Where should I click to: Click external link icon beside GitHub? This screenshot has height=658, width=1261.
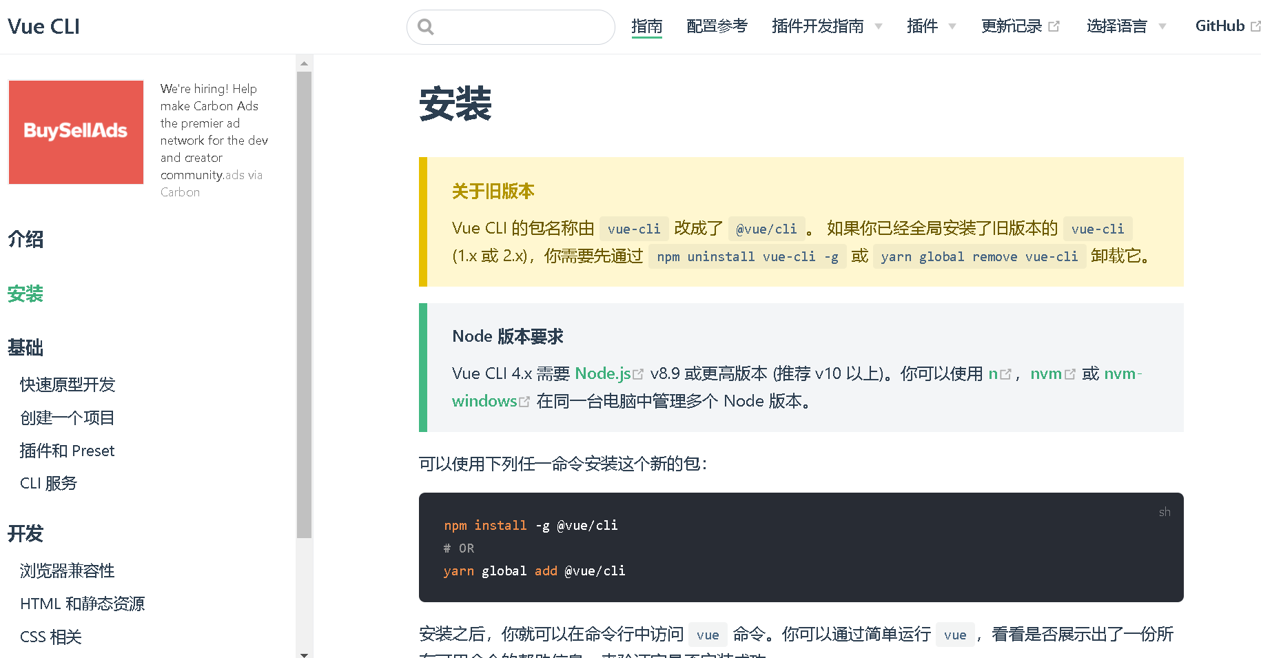click(1255, 26)
